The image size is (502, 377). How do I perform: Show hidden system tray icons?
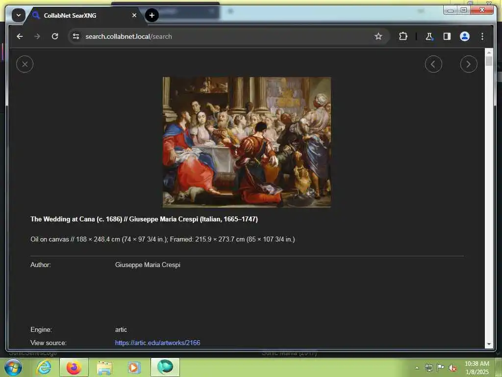(x=417, y=368)
